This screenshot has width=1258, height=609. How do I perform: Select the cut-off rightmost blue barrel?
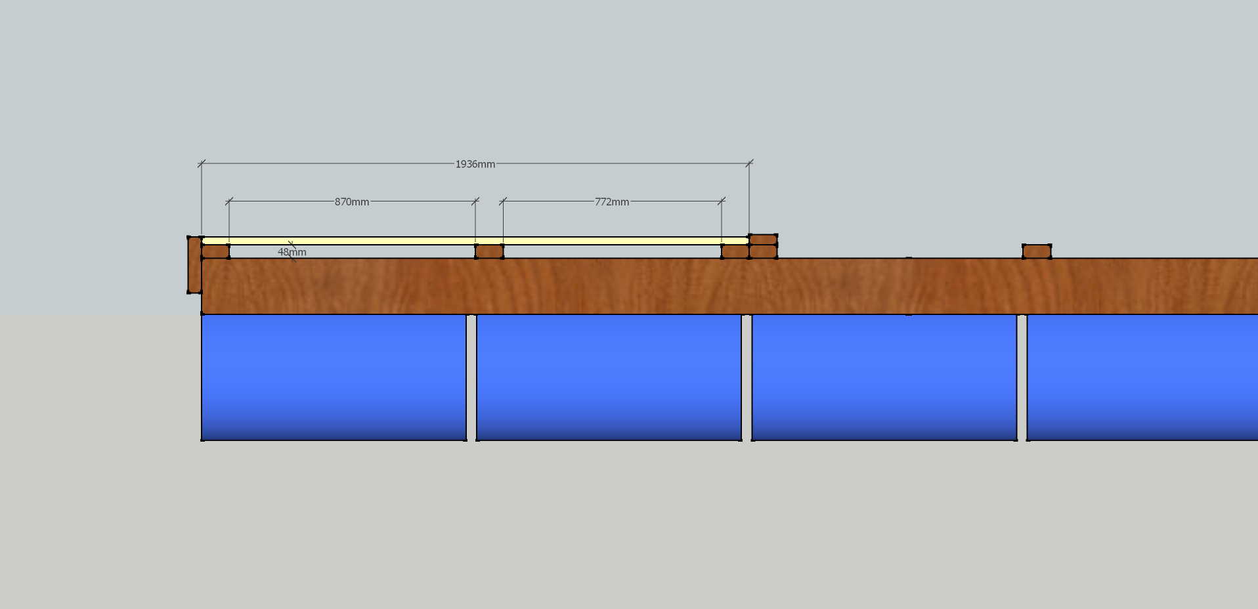(x=1142, y=377)
